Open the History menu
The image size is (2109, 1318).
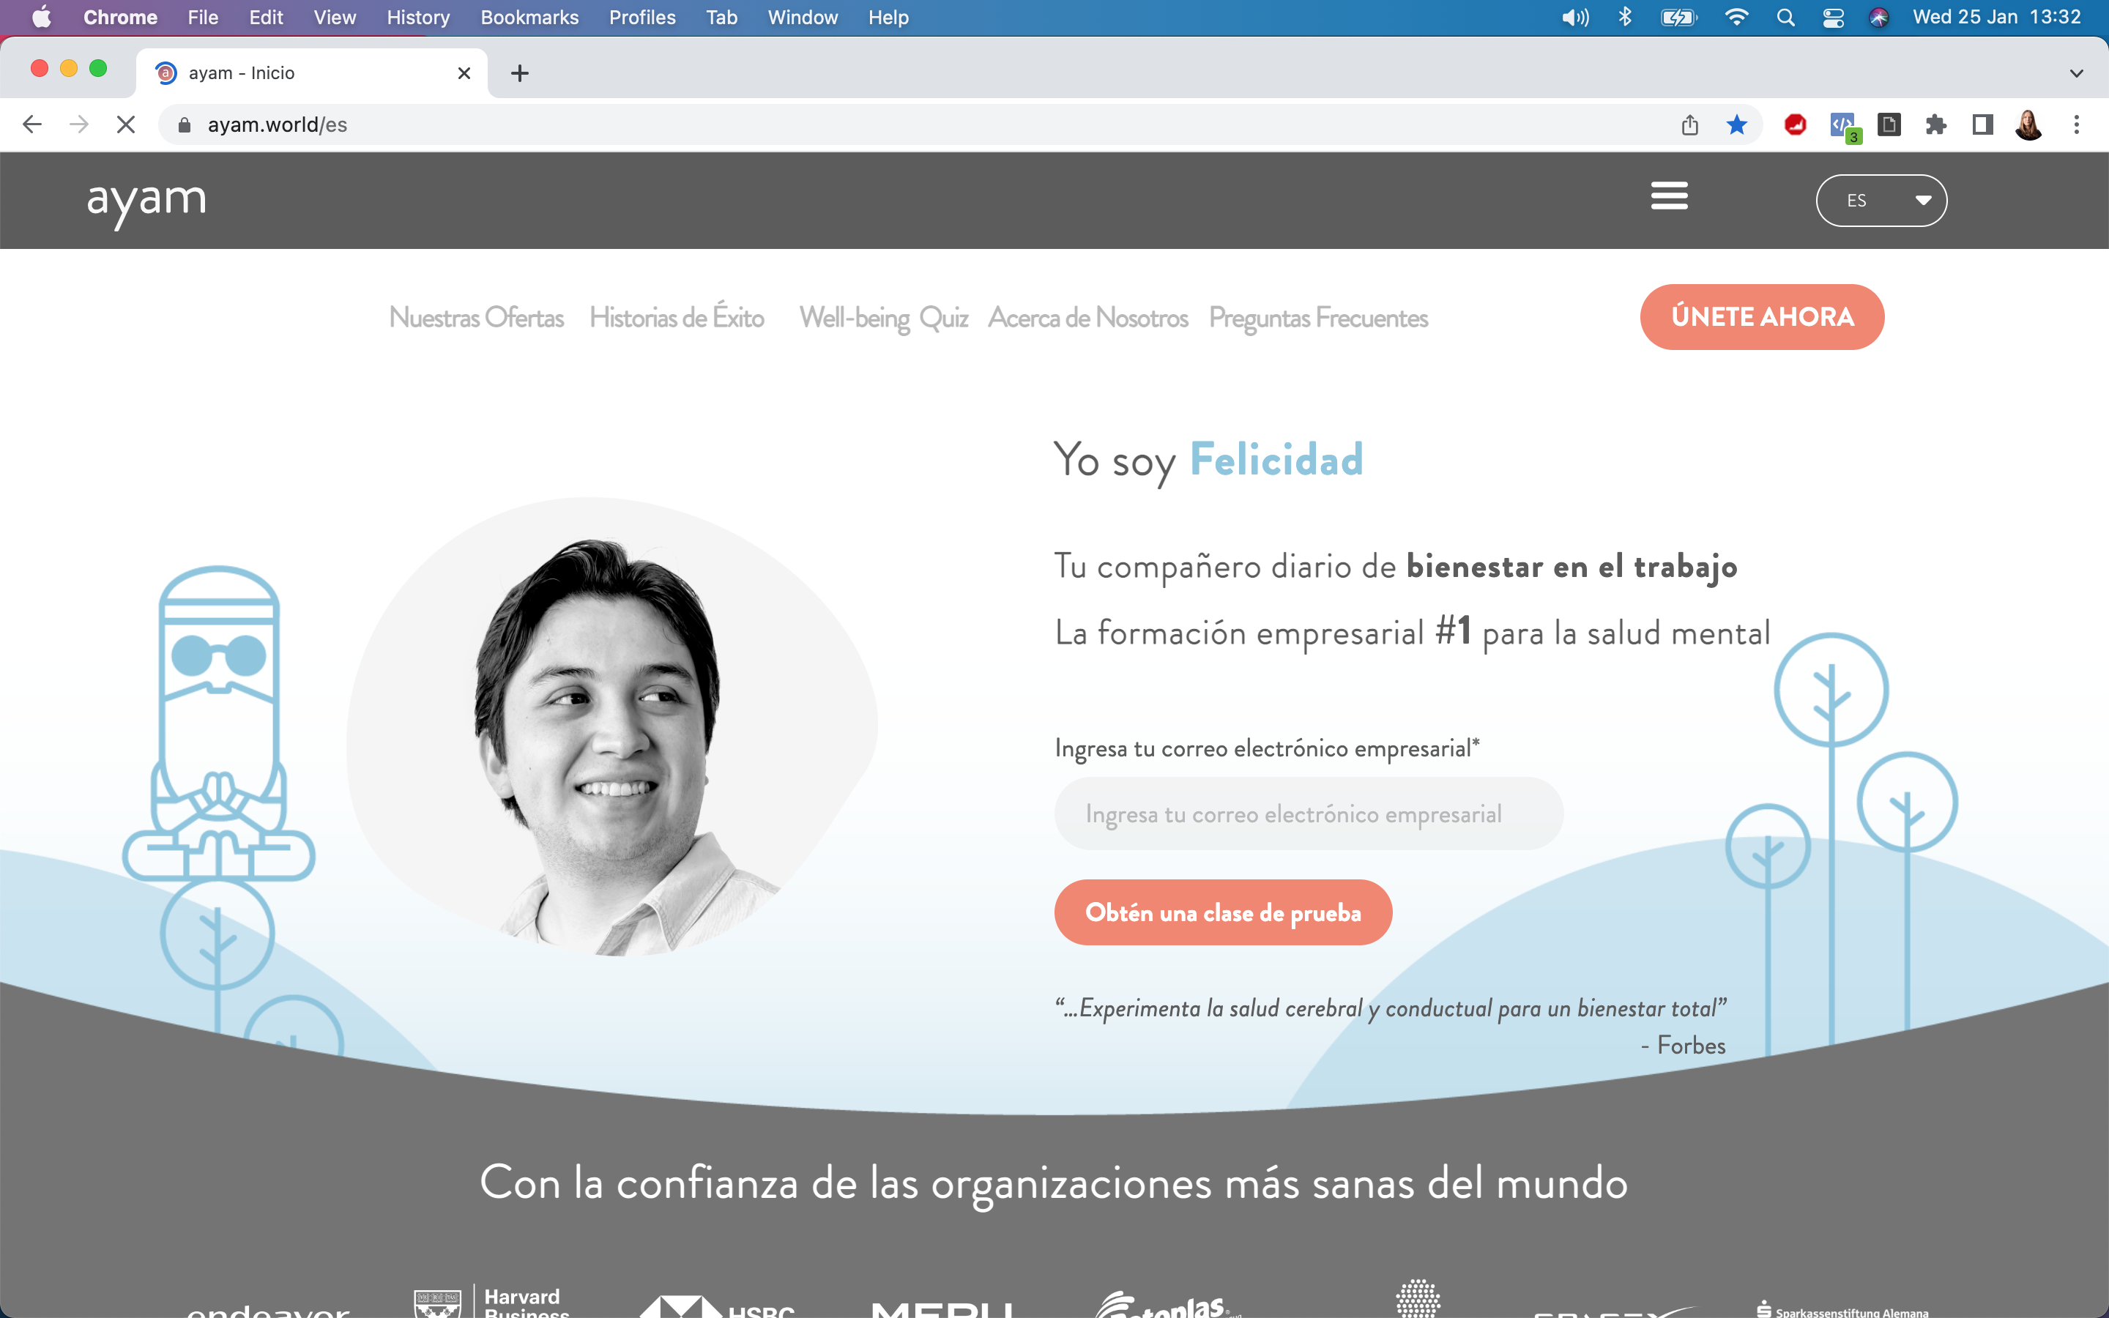coord(417,18)
